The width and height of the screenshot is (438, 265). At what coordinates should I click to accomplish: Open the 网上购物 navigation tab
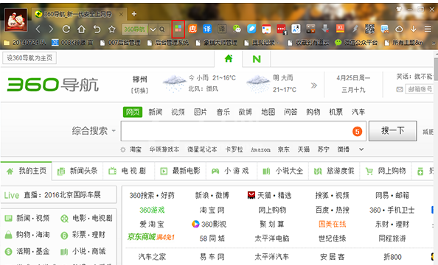point(386,171)
